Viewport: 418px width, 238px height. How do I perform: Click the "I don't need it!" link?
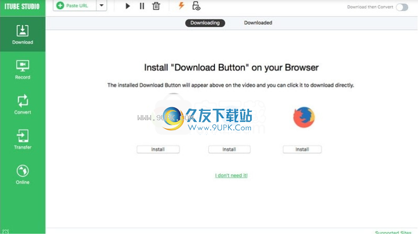pyautogui.click(x=231, y=175)
